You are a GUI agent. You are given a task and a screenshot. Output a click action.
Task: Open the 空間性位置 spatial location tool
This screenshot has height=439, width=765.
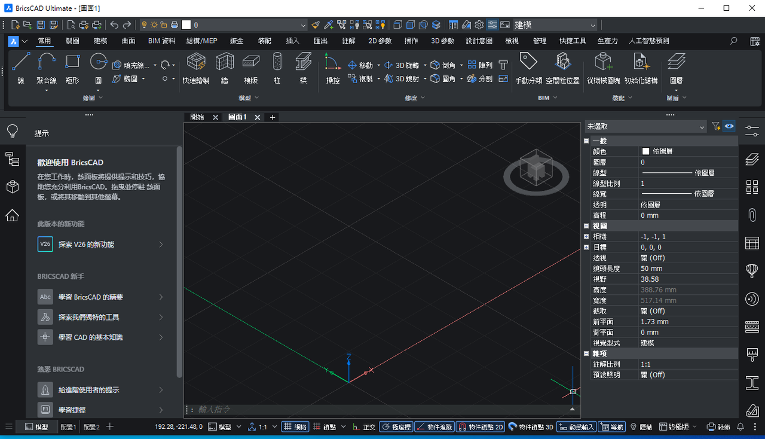(562, 68)
